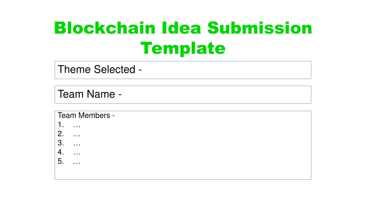
Task: Click the word Members in the heading
Action: coord(94,116)
